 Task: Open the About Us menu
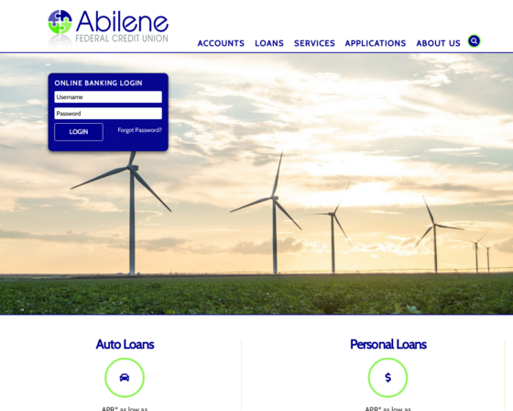click(438, 43)
